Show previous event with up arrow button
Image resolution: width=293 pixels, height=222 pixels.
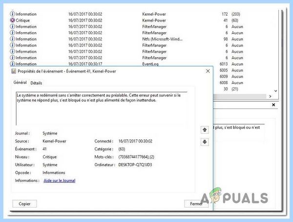(x=205, y=130)
